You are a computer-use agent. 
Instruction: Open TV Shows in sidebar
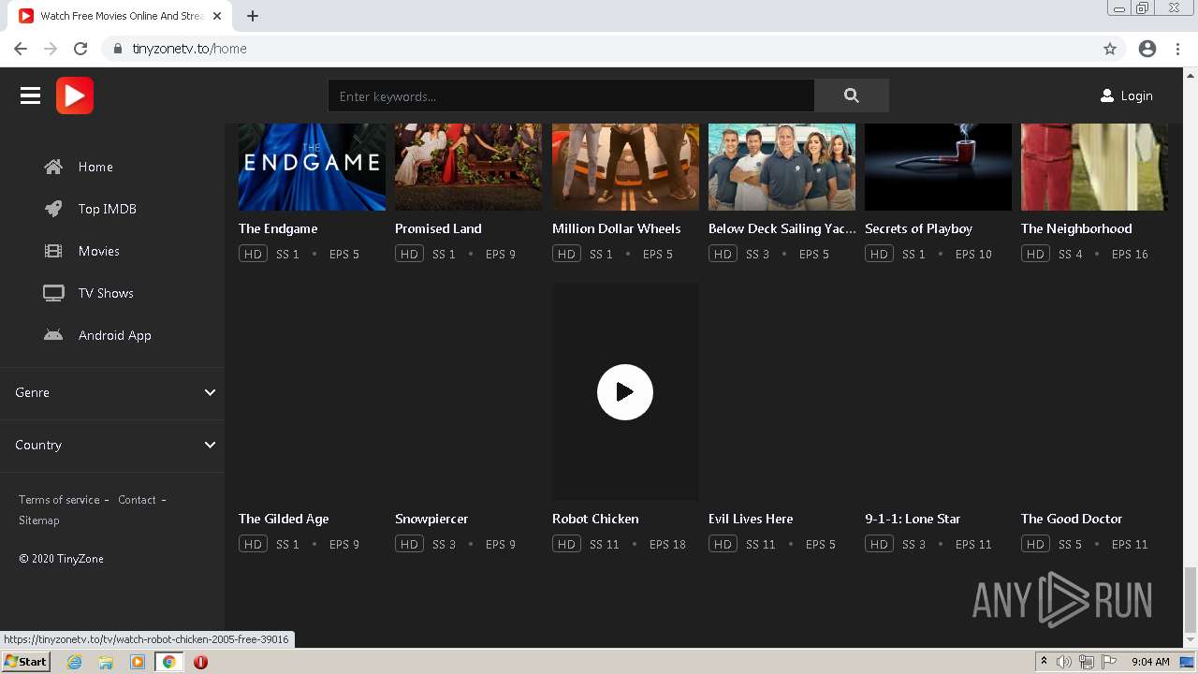tap(106, 293)
